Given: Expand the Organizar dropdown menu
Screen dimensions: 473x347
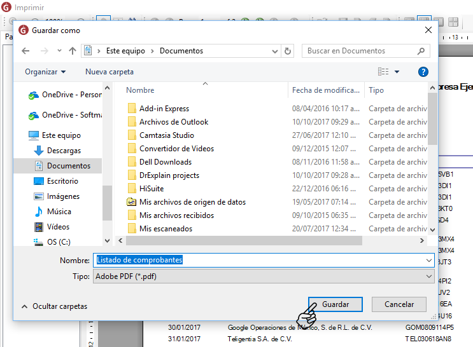Looking at the screenshot, I should [45, 72].
